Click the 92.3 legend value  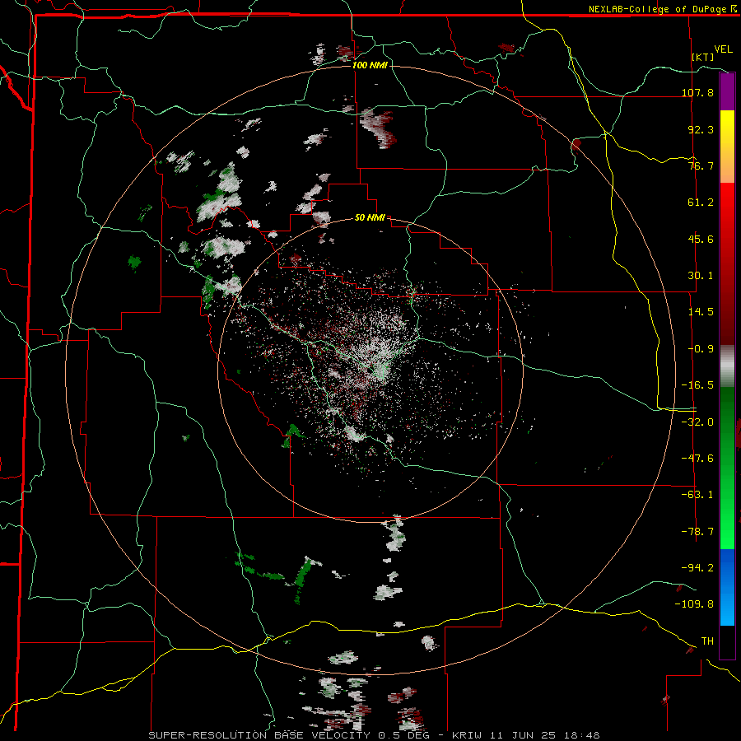[701, 129]
